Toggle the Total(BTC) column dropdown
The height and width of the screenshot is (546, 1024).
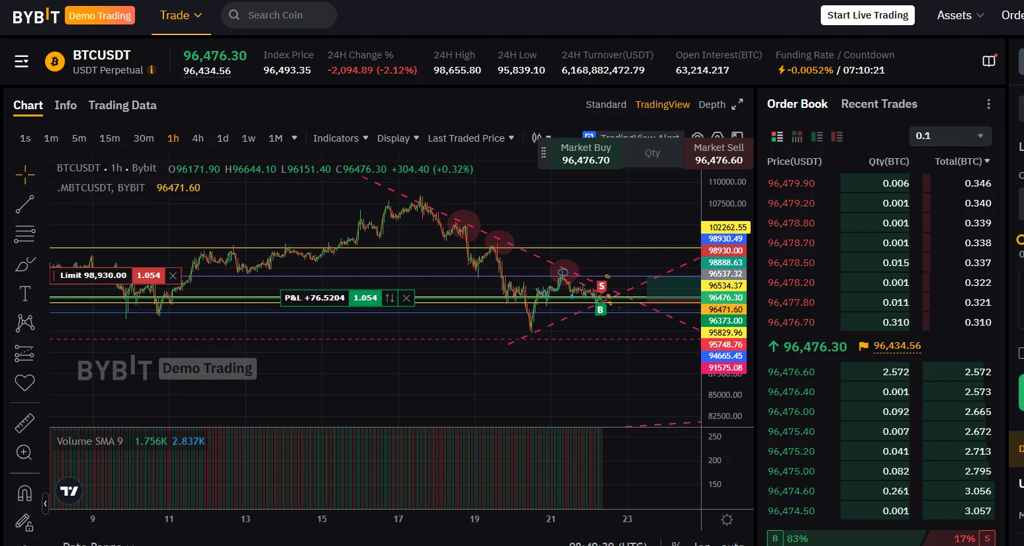click(962, 161)
